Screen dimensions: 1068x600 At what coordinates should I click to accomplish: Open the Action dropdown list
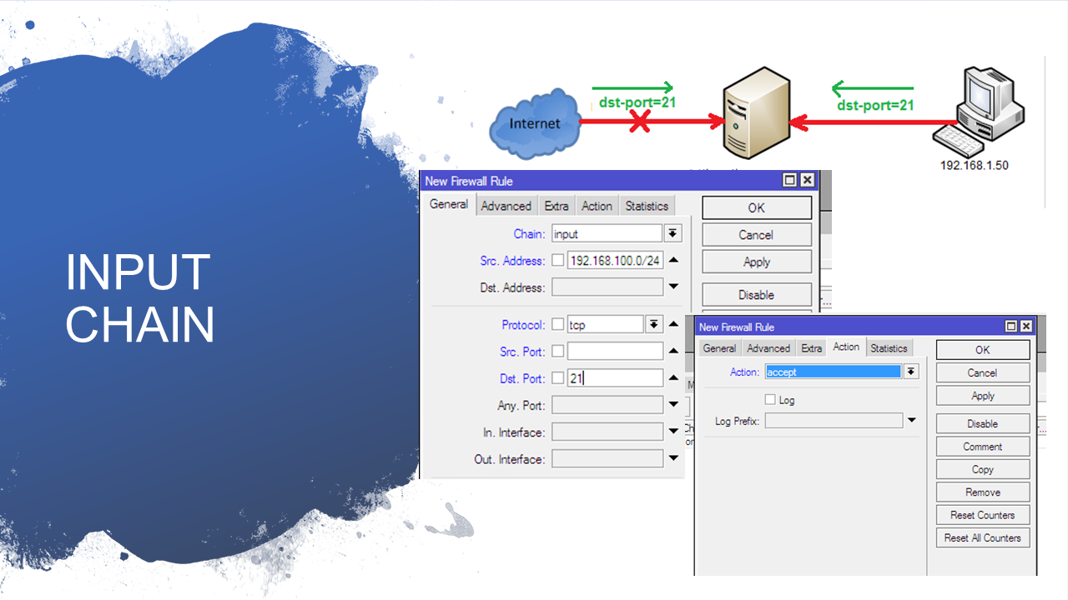pos(911,372)
